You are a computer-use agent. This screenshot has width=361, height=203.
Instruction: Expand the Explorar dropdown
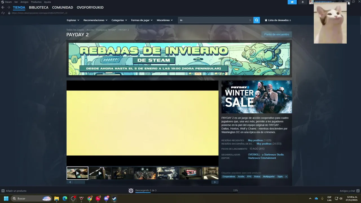(73, 20)
